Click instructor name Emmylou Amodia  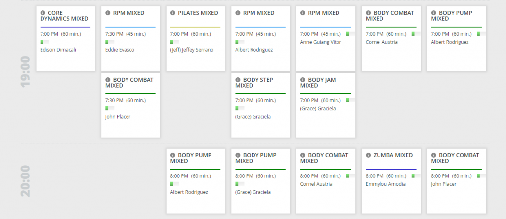point(386,184)
